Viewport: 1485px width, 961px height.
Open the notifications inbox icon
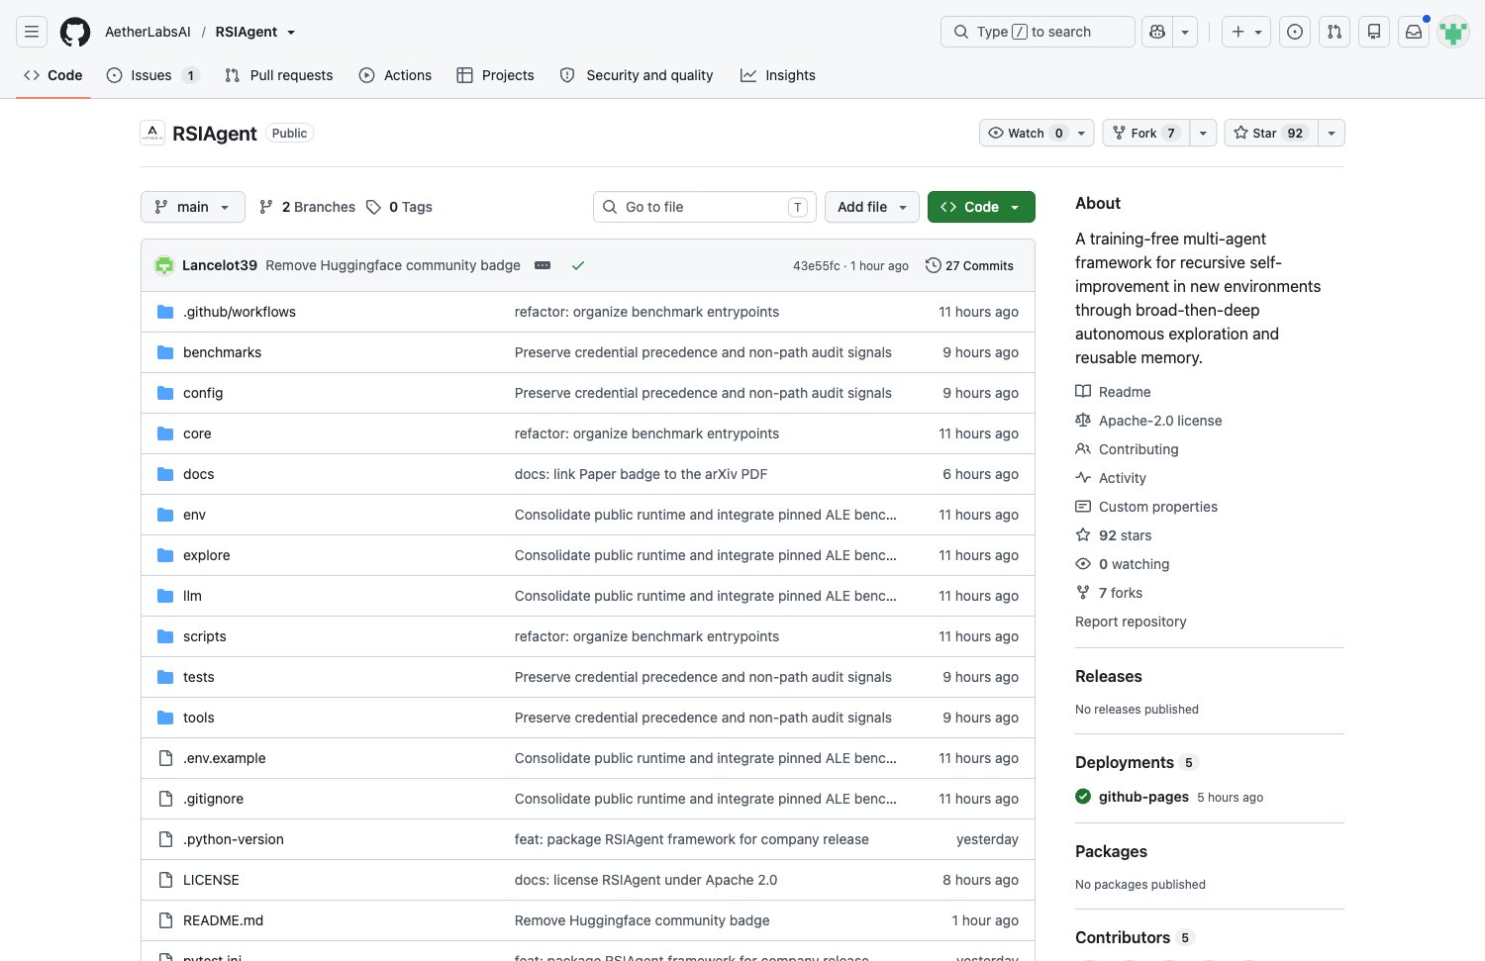[1414, 32]
